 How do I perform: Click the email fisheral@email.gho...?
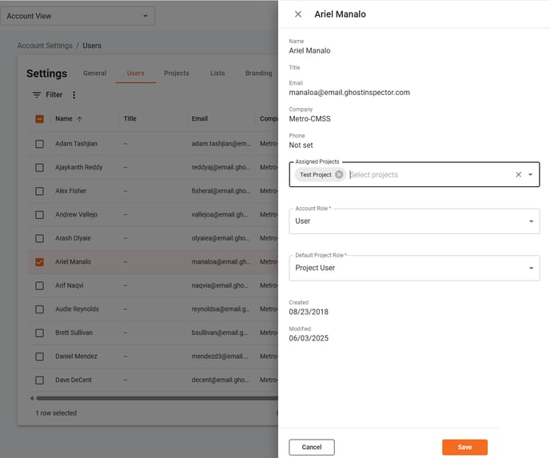coord(221,191)
